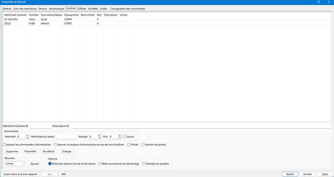The height and width of the screenshot is (177, 334).
Task: Maximize the Propriétés de Rocrail window
Action: point(319,2)
